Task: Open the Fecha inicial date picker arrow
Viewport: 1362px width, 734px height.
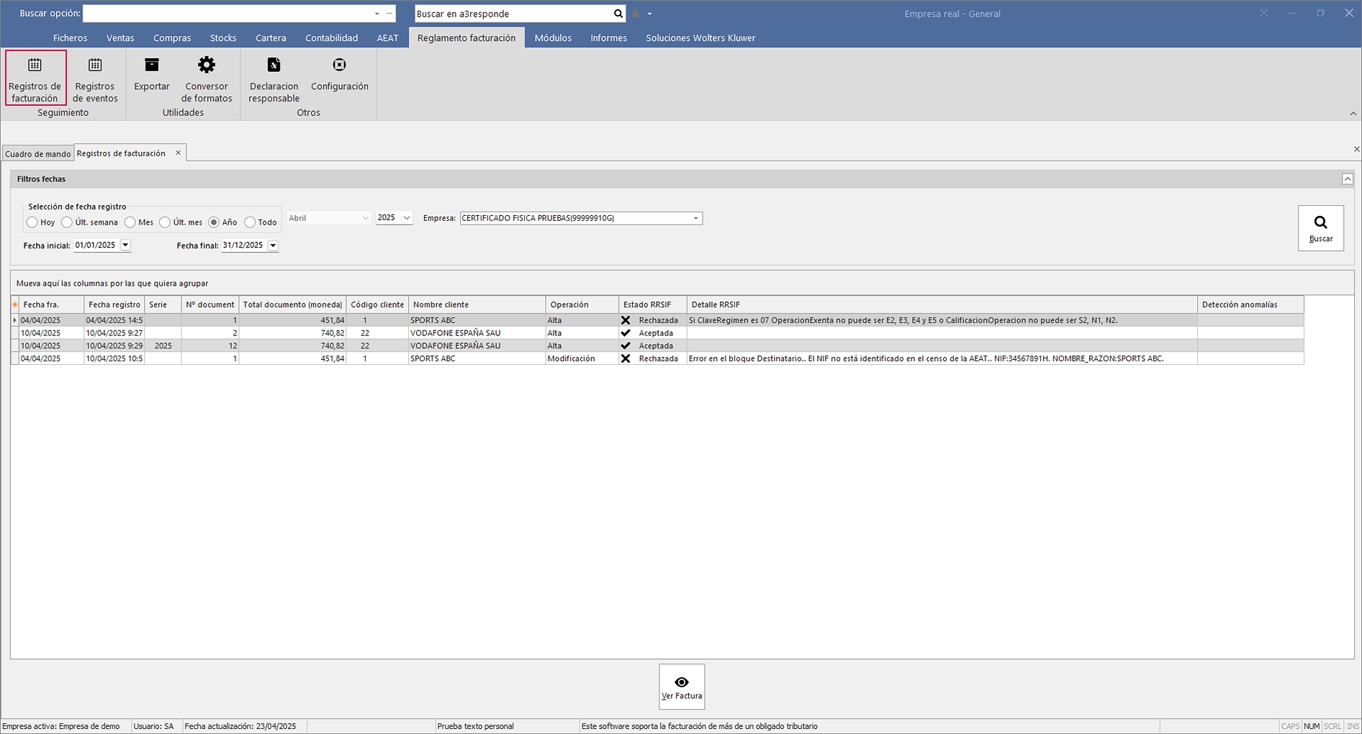Action: point(125,245)
